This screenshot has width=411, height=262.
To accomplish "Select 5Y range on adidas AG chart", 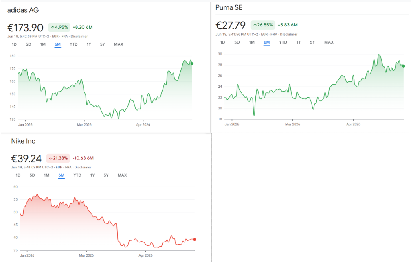I will [103, 44].
